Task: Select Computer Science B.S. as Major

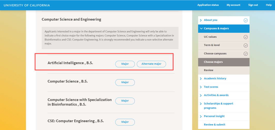Action: [x=125, y=82]
